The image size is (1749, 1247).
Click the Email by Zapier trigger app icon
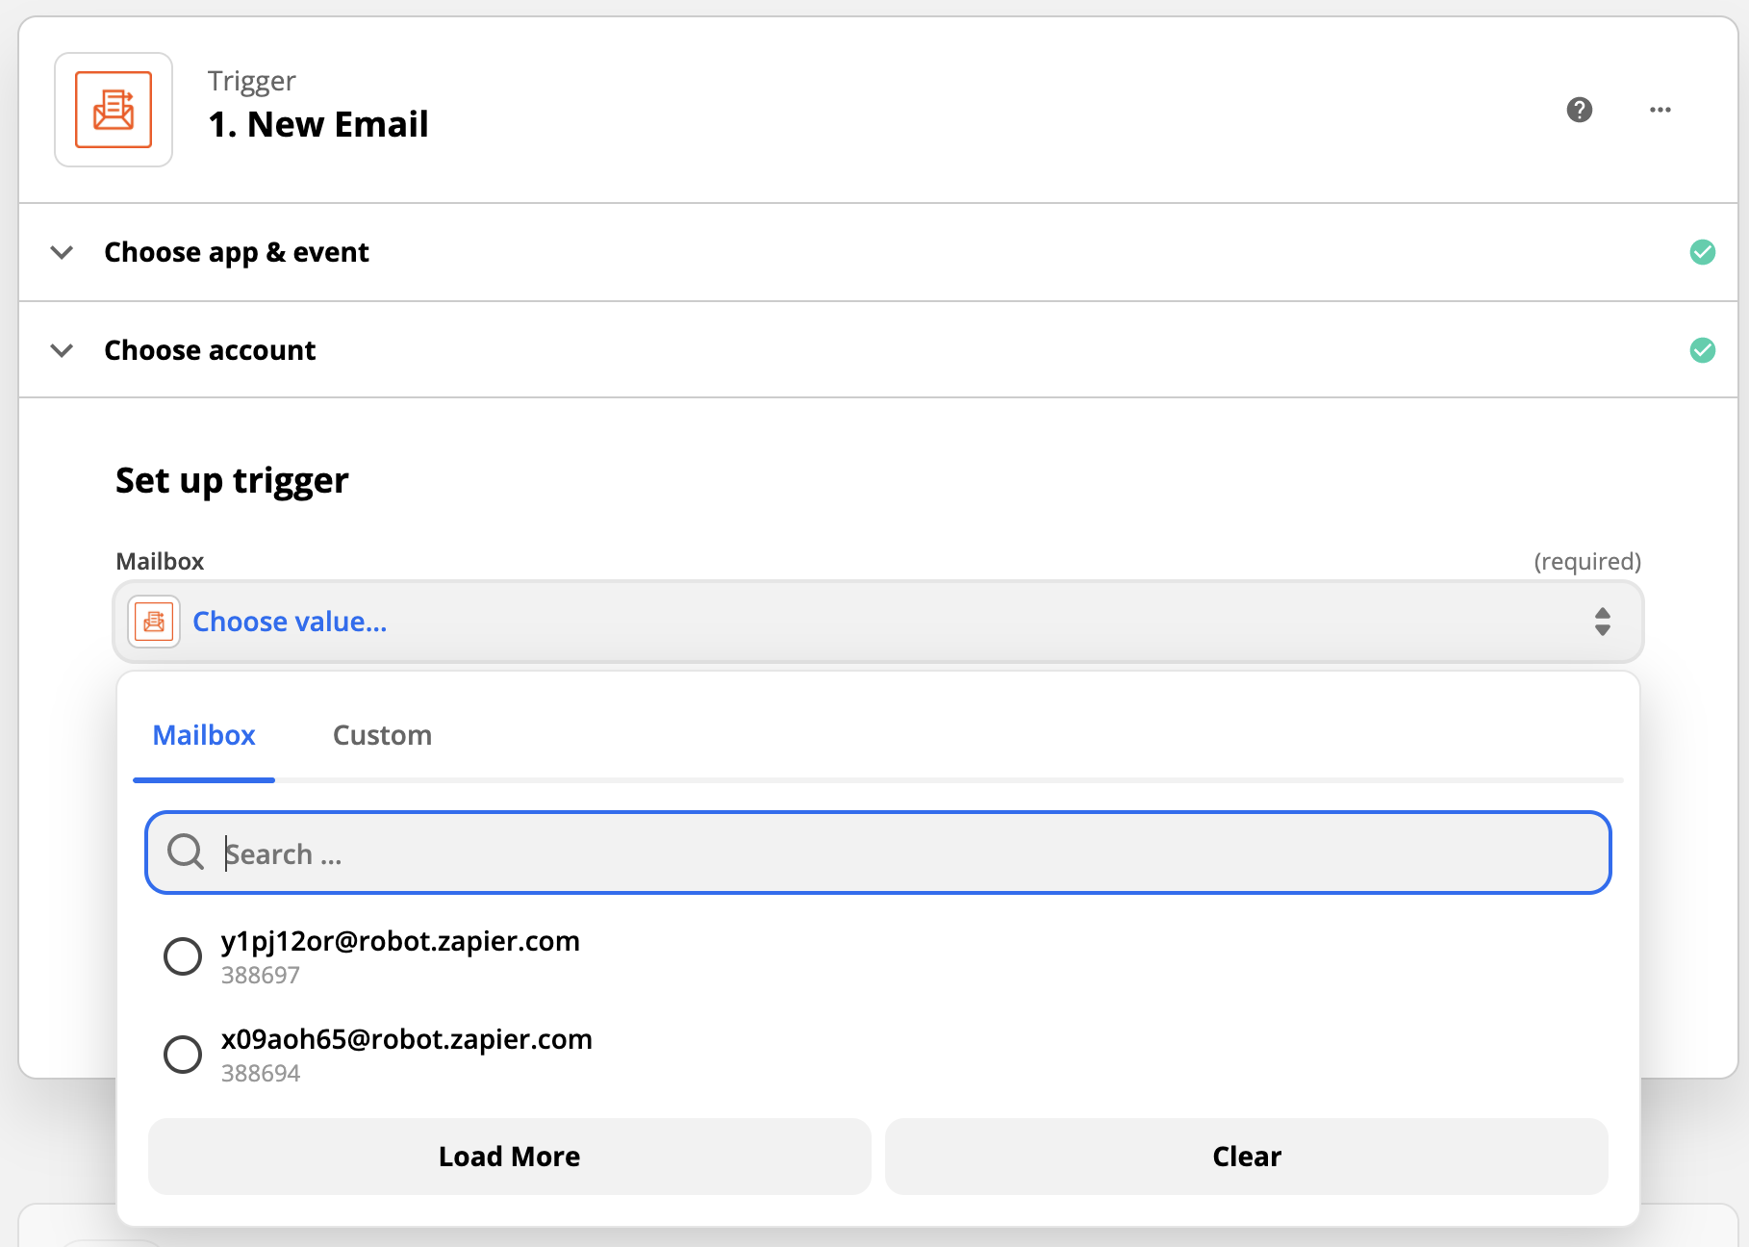[114, 110]
